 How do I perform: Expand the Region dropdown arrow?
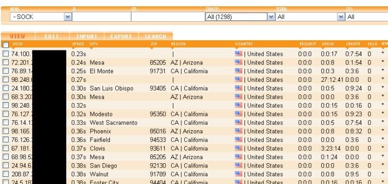[341, 17]
